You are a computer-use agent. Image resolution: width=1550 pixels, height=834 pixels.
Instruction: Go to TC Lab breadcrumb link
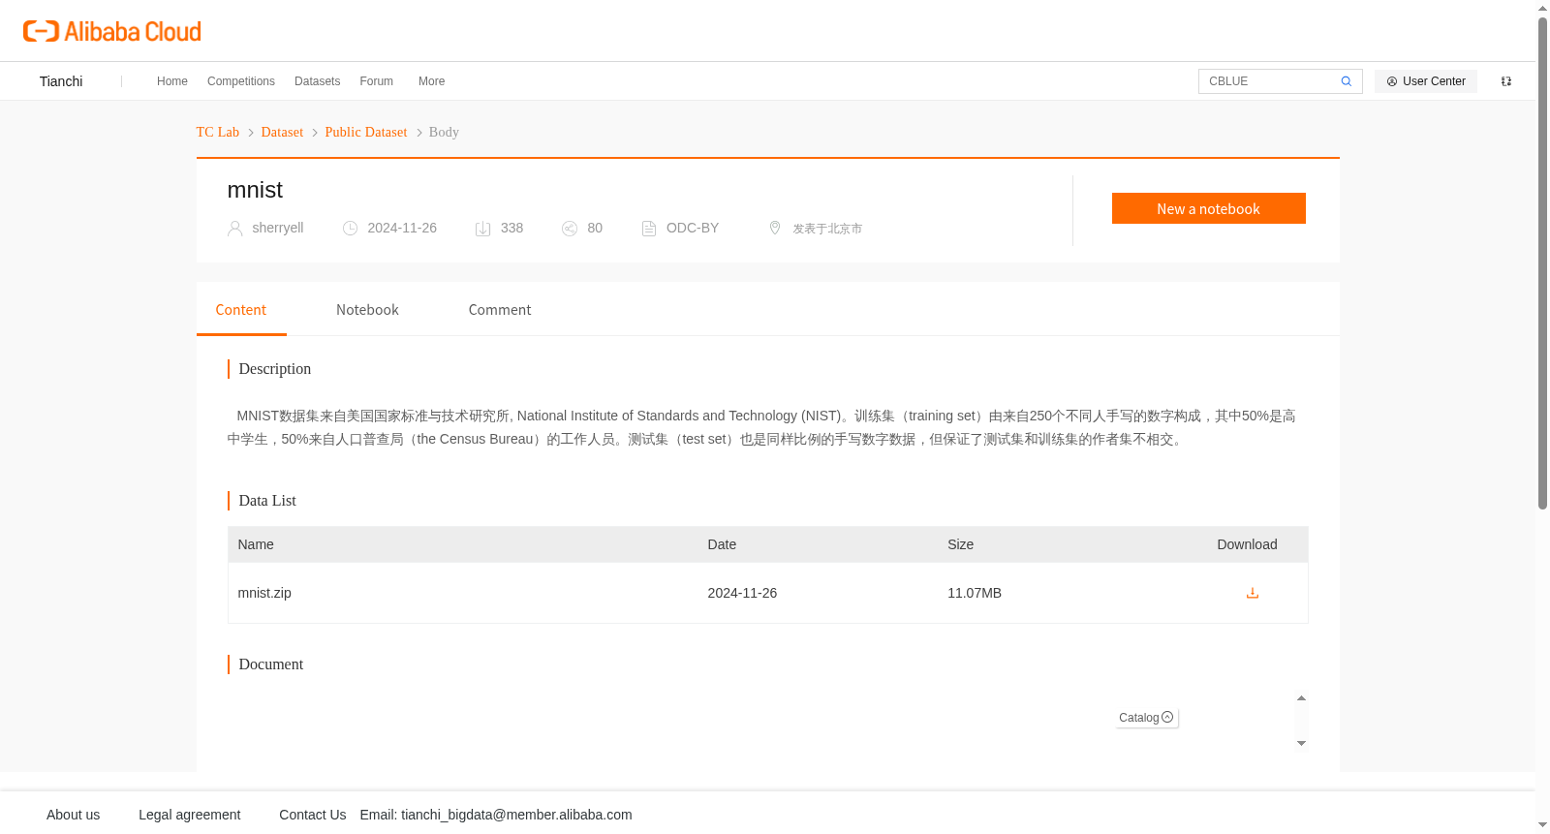point(218,132)
